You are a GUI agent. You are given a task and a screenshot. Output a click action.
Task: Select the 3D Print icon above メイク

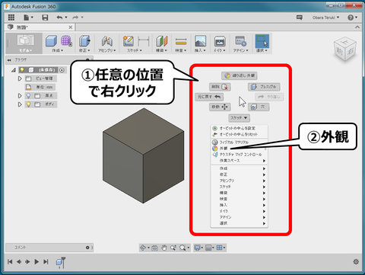pyautogui.click(x=220, y=41)
